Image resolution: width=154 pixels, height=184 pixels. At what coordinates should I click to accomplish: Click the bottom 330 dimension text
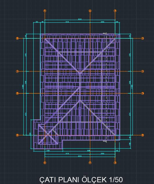pyautogui.click(x=48, y=151)
